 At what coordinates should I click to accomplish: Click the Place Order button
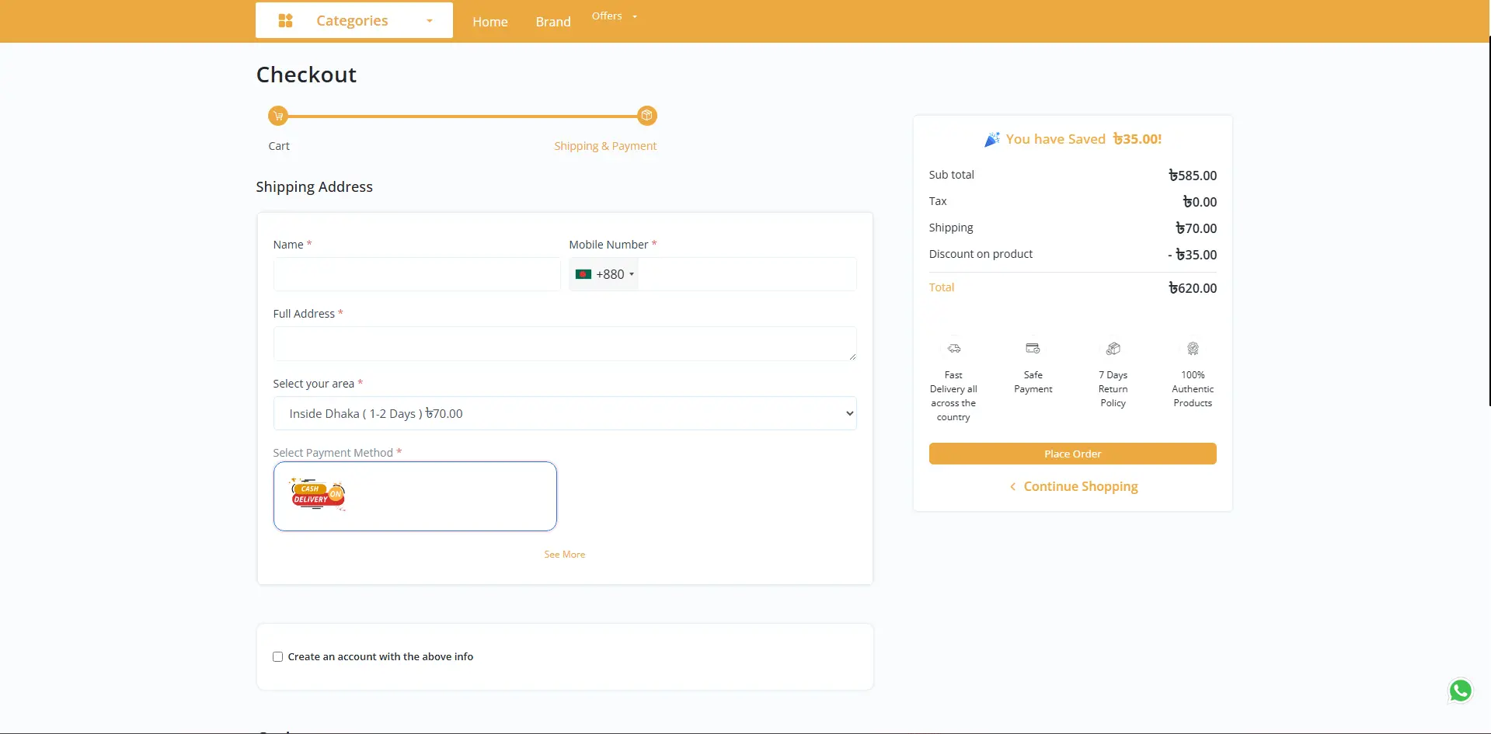point(1072,454)
